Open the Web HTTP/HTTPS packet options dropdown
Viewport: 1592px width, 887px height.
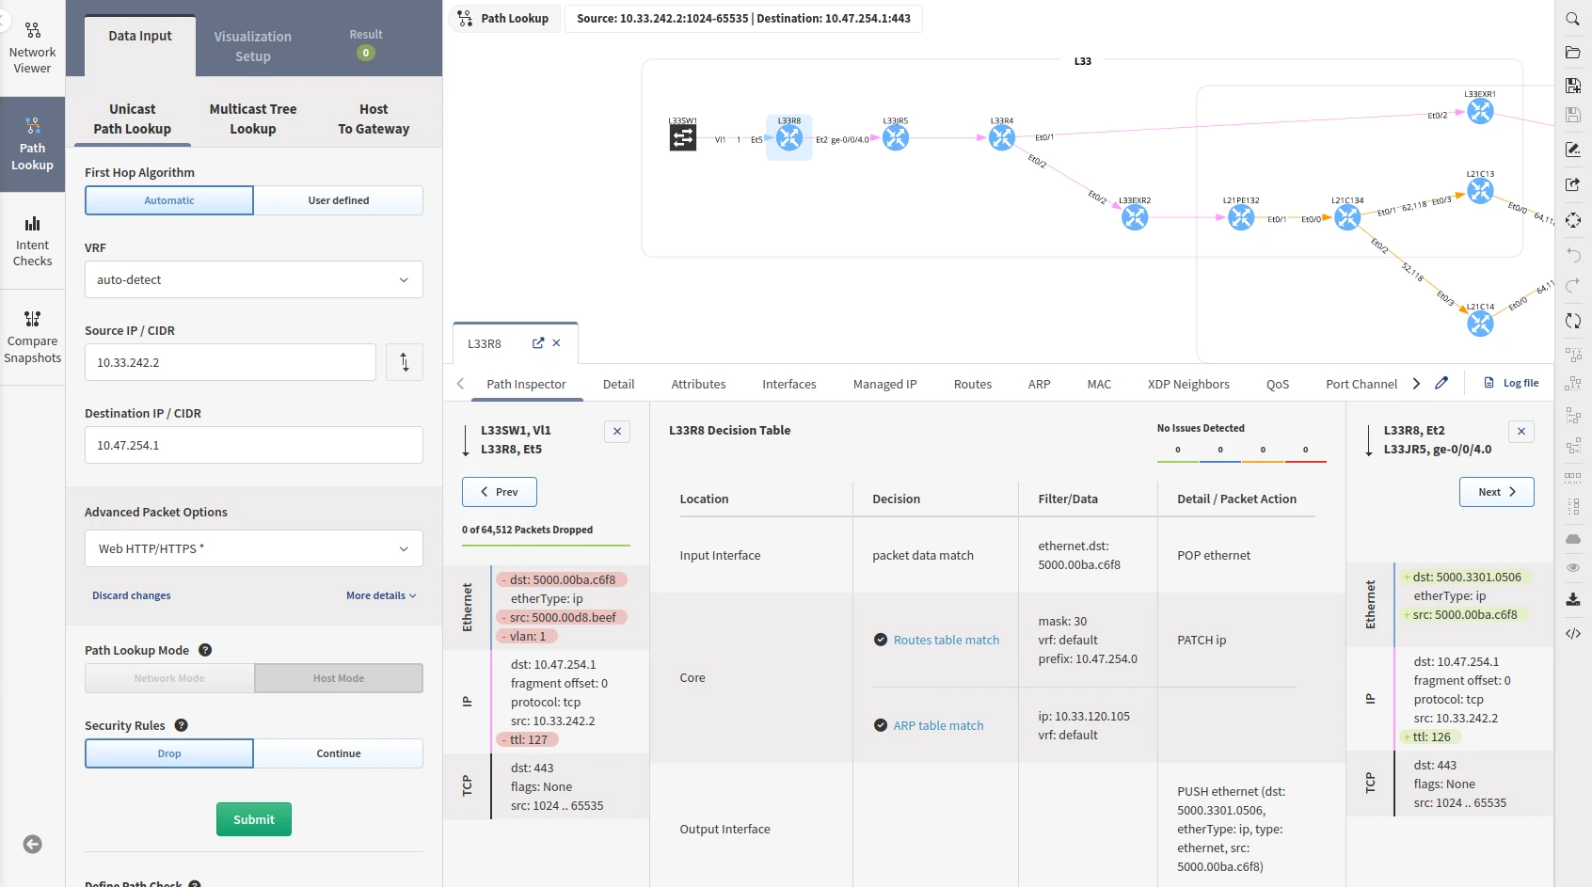point(253,548)
